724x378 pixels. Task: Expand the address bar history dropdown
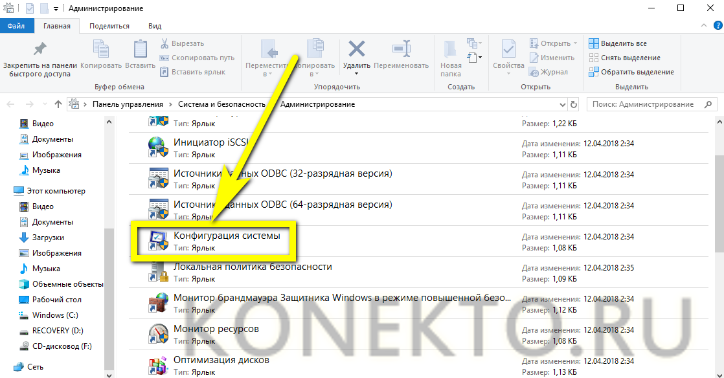pyautogui.click(x=560, y=104)
